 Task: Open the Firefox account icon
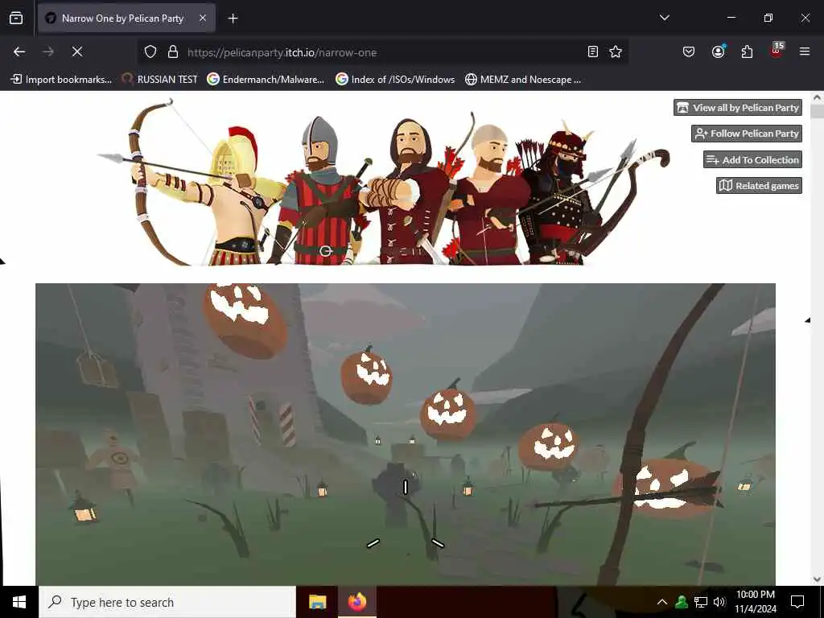tap(718, 51)
